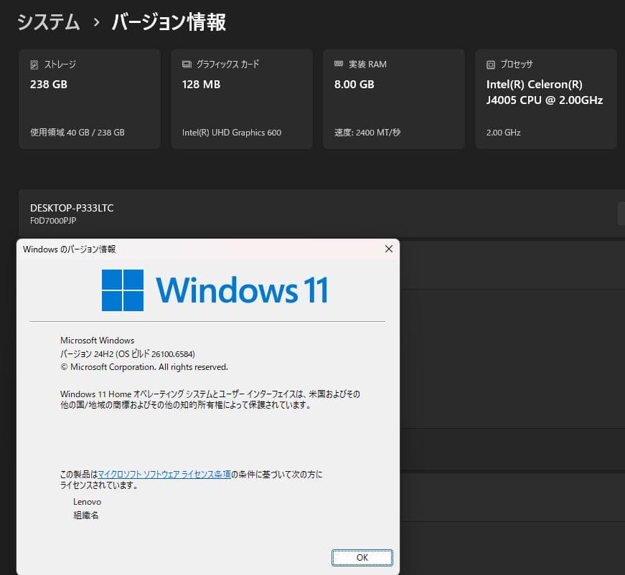Click the Intel Celeron processor summary card
Viewport: 625px width, 575px height.
pyautogui.click(x=545, y=98)
